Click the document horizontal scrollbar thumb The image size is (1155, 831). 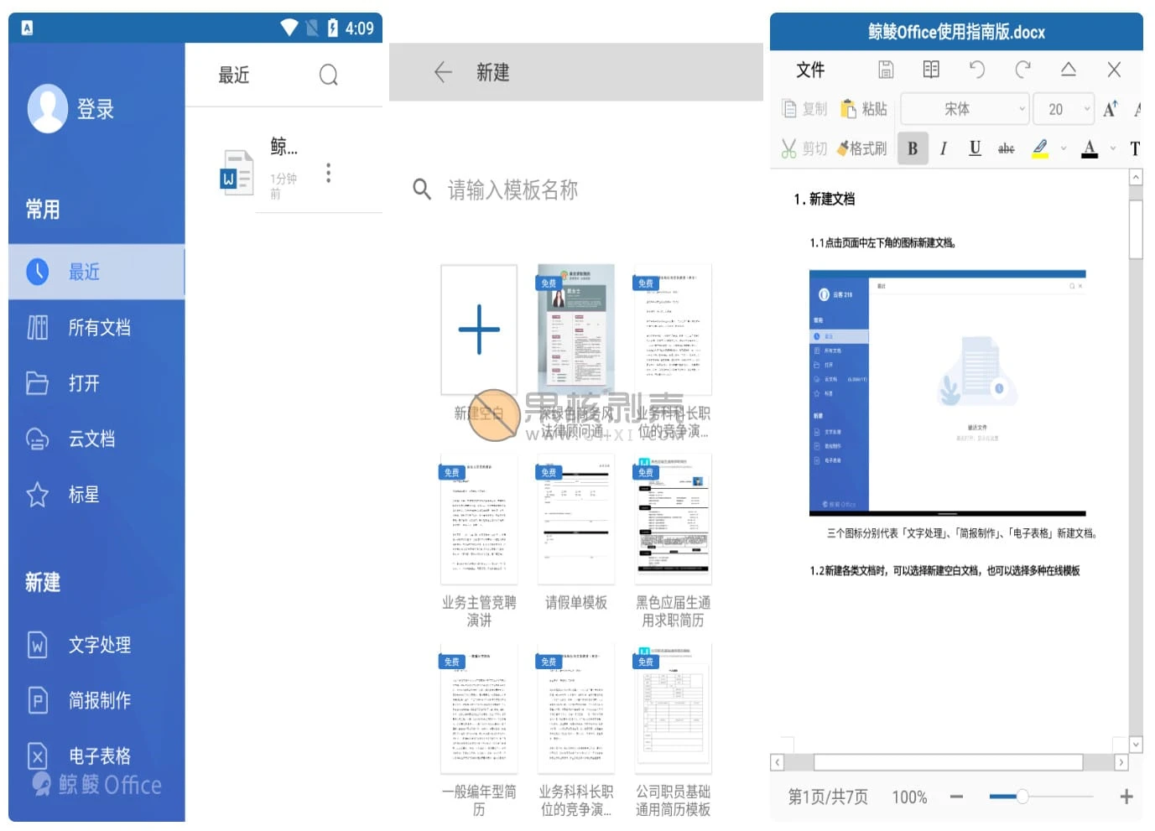pos(948,762)
